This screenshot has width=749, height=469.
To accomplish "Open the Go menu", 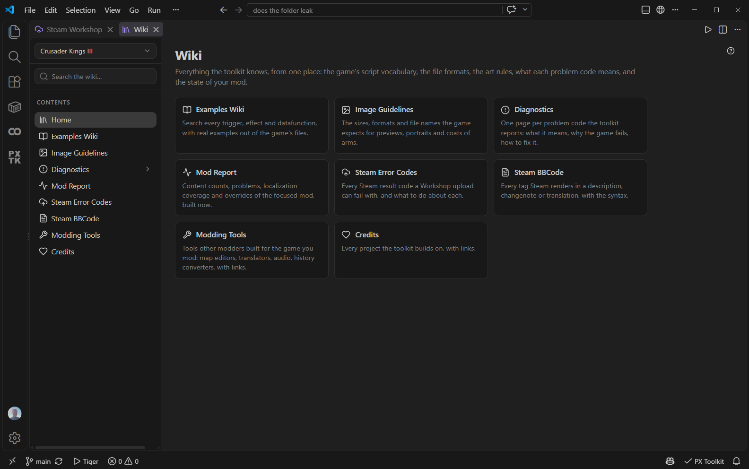I will pos(134,10).
